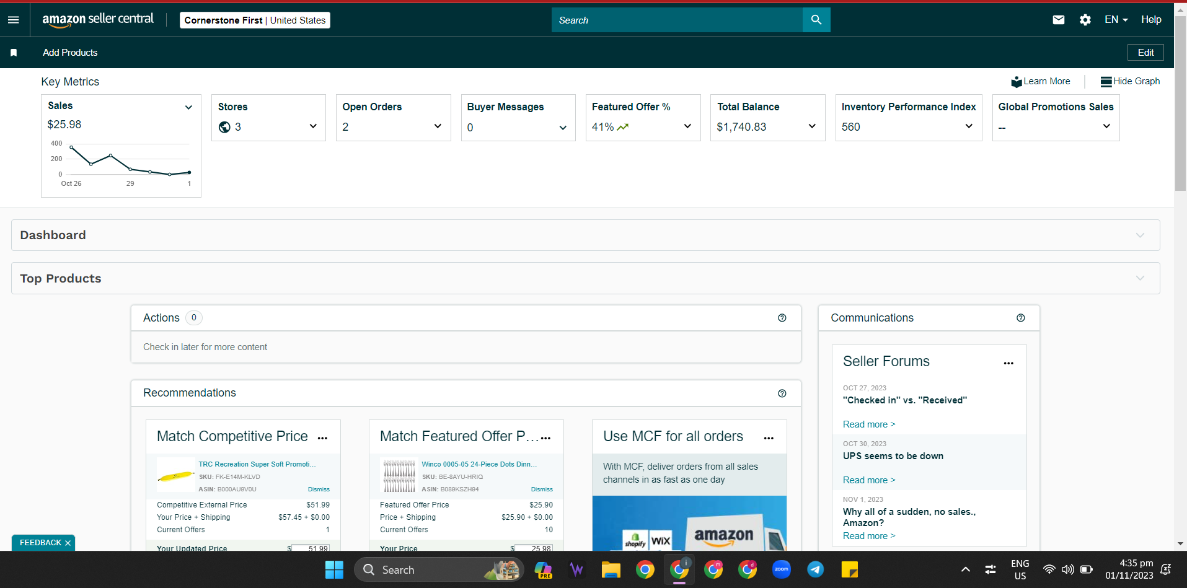1187x588 pixels.
Task: Open the Windows Start menu
Action: click(x=334, y=569)
